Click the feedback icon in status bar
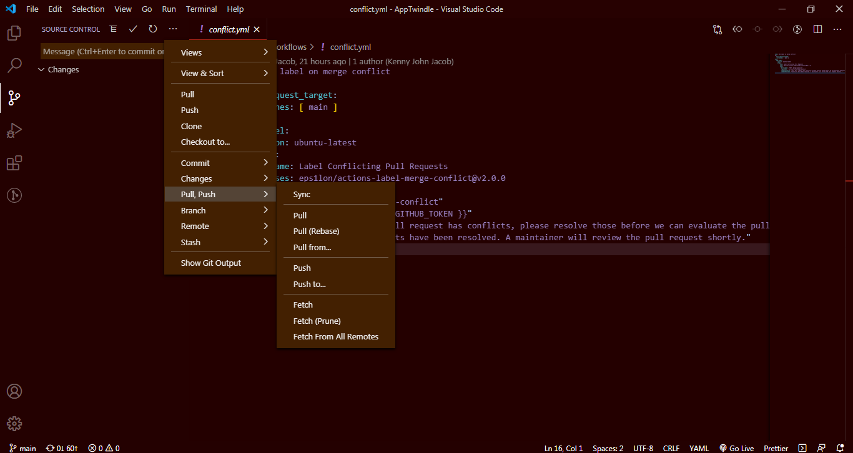This screenshot has height=453, width=853. [821, 448]
